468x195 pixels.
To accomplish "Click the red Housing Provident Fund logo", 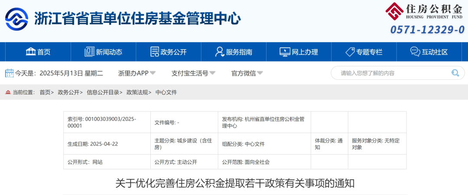I will (x=394, y=11).
